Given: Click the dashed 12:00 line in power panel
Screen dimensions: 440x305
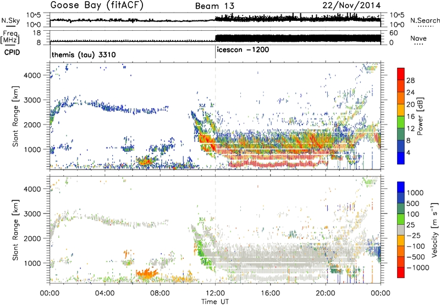Looking at the screenshot, I should (x=215, y=116).
